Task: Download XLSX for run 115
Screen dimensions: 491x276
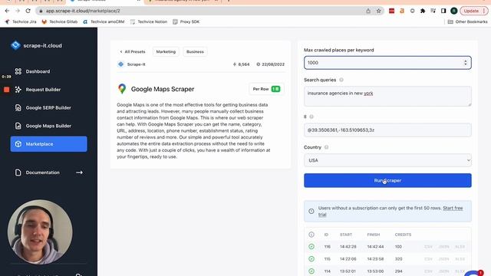Action: [x=460, y=259]
